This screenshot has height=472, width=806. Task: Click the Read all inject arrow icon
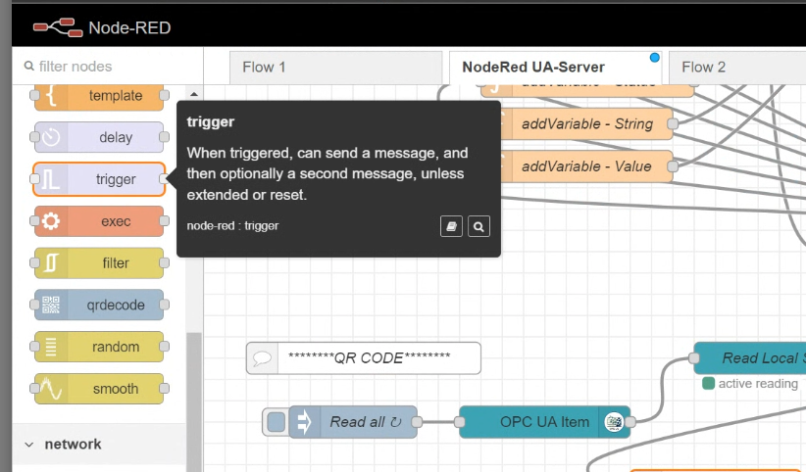point(304,422)
